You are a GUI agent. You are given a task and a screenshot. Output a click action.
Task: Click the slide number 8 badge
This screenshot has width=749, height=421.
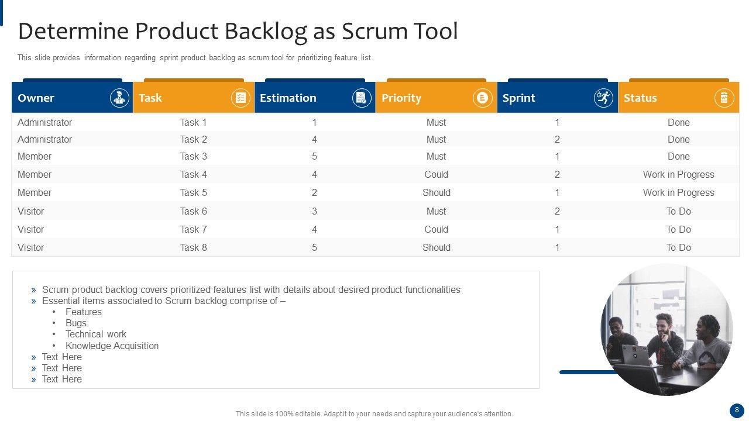coord(737,410)
